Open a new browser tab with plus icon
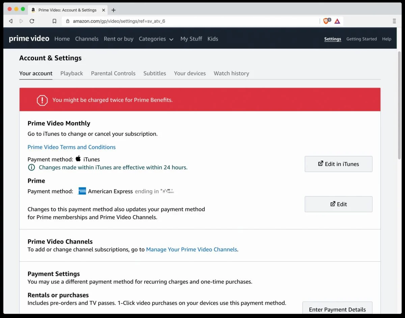This screenshot has width=405, height=318. pyautogui.click(x=113, y=10)
